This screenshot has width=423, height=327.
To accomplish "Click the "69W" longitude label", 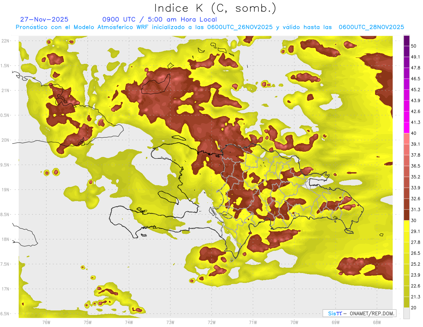I will coord(336,322).
